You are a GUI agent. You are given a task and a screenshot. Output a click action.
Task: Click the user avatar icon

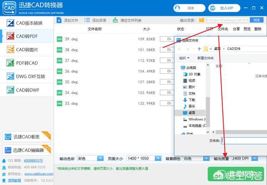tap(177, 8)
